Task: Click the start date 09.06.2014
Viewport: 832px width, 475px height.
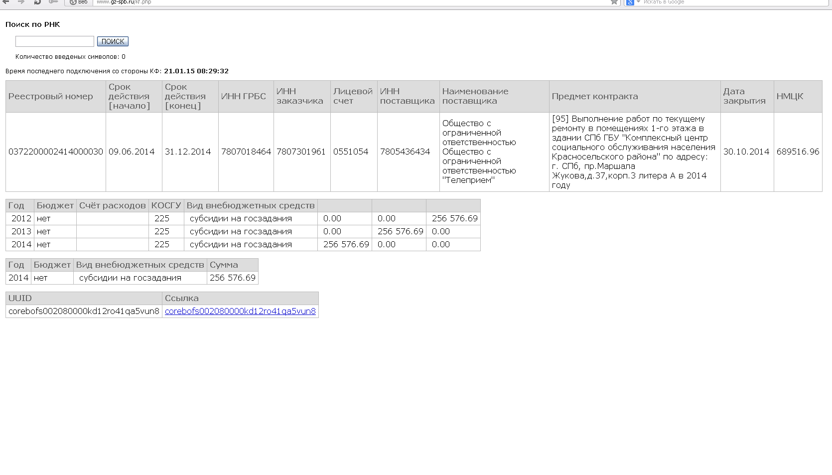Action: point(132,152)
